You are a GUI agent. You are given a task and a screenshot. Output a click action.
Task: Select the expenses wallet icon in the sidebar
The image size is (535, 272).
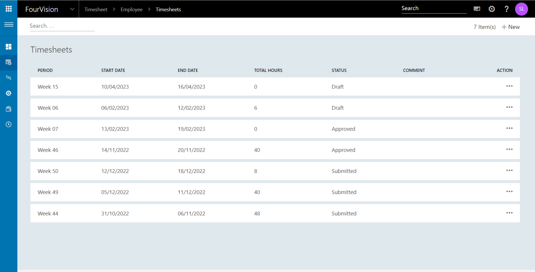coord(8,108)
